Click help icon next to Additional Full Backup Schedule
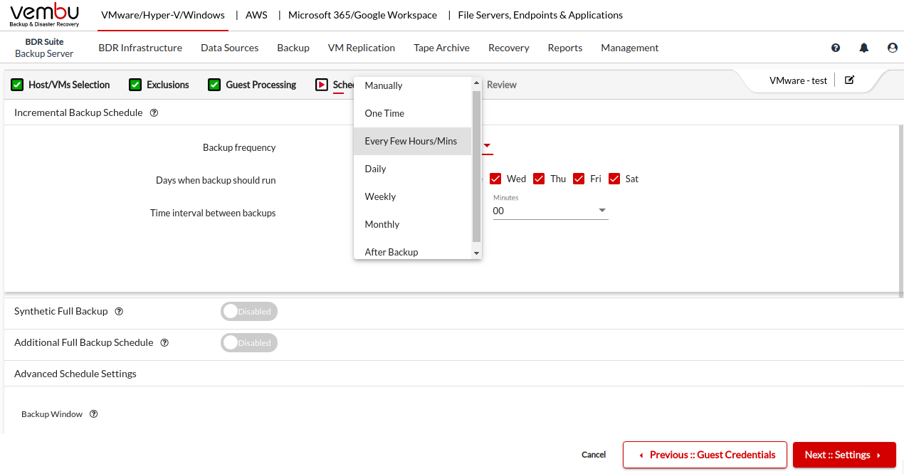 point(164,342)
